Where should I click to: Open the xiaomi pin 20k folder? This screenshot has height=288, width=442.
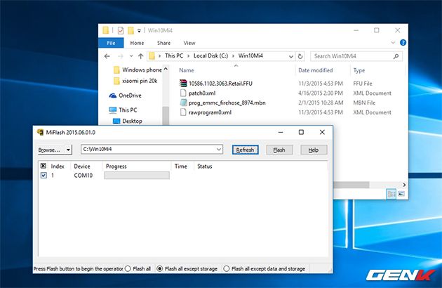(x=135, y=81)
